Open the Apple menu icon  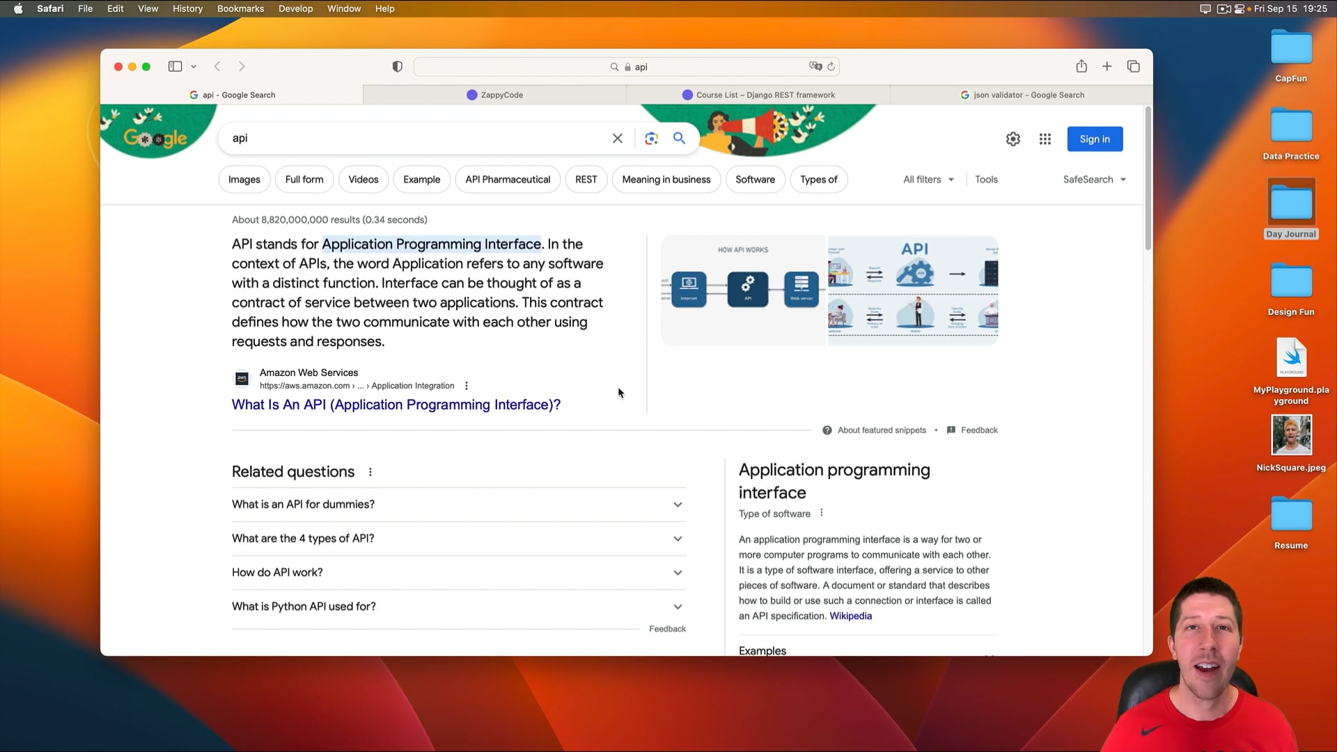pos(18,8)
